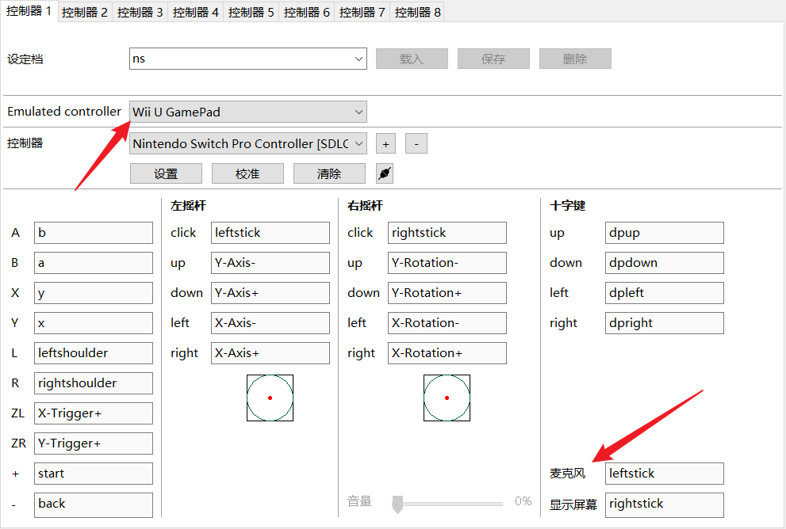This screenshot has width=786, height=529.
Task: Expand the Emulated controller dropdown
Action: 247,112
